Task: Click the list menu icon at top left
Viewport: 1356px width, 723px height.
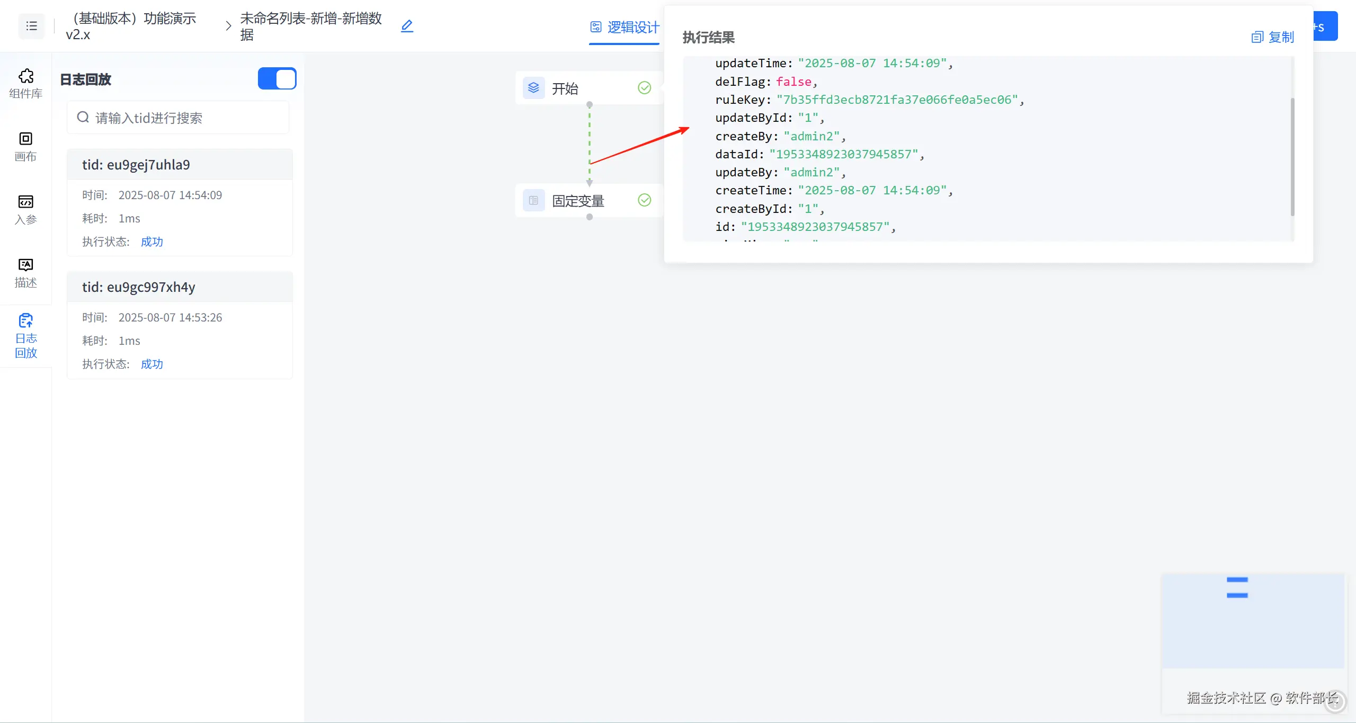Action: click(31, 26)
